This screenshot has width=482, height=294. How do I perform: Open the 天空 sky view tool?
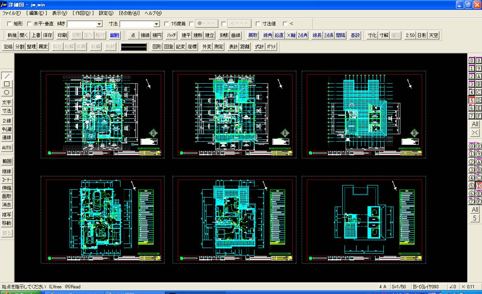click(x=433, y=35)
